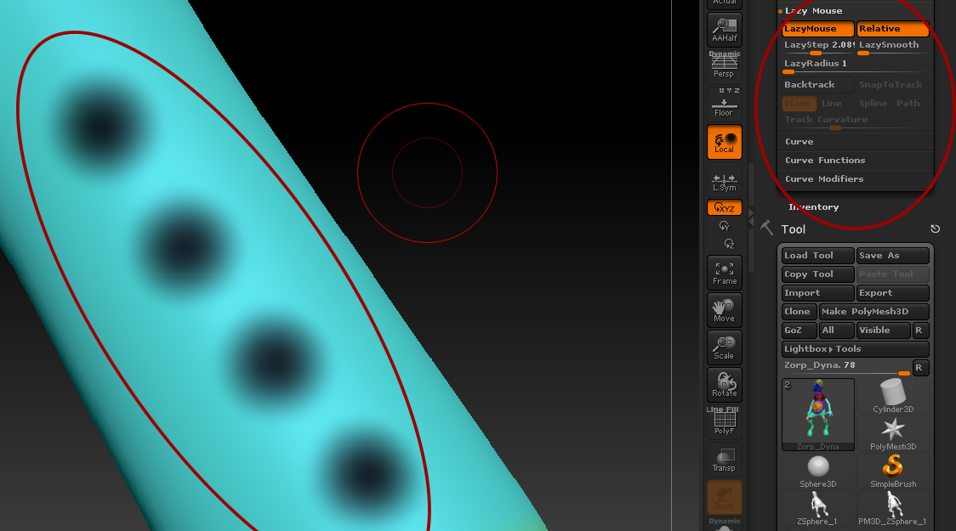Image resolution: width=956 pixels, height=531 pixels.
Task: Select the ZSphere_1 tool
Action: [x=817, y=508]
